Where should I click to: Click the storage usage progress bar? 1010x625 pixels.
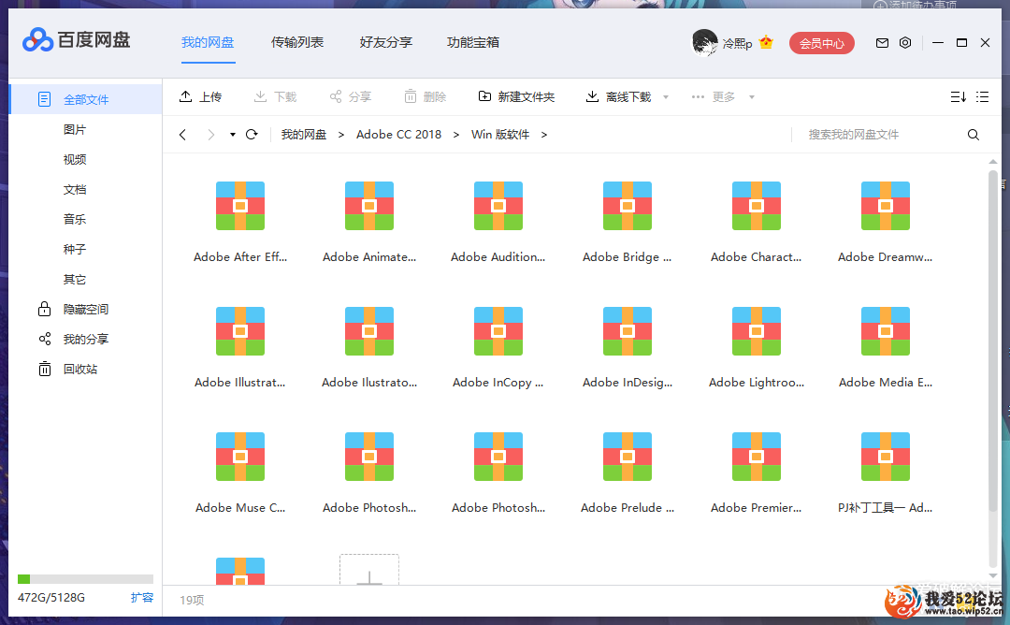[x=85, y=578]
